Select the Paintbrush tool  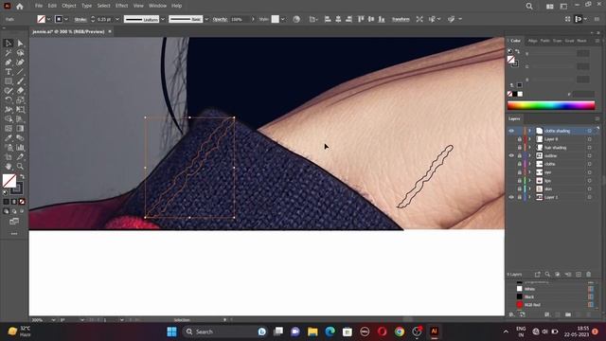click(x=20, y=81)
